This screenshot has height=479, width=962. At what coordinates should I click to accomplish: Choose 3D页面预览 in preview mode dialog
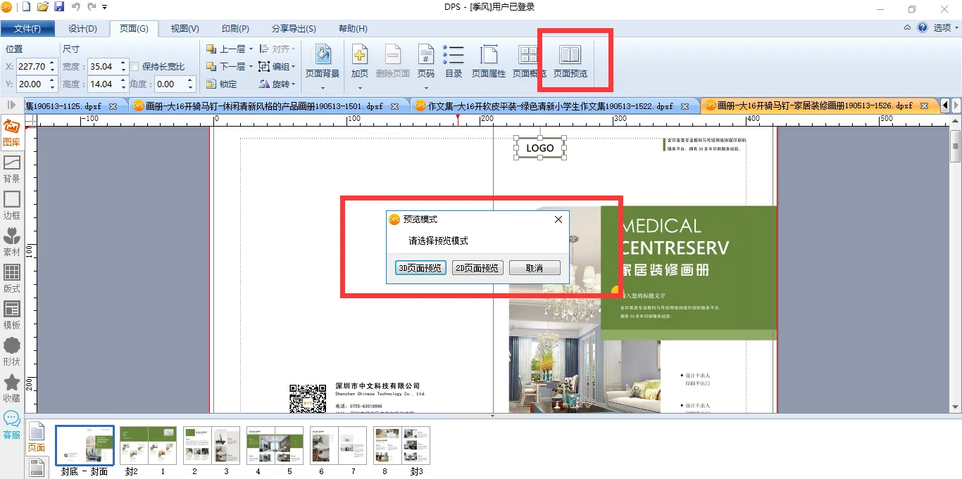420,268
